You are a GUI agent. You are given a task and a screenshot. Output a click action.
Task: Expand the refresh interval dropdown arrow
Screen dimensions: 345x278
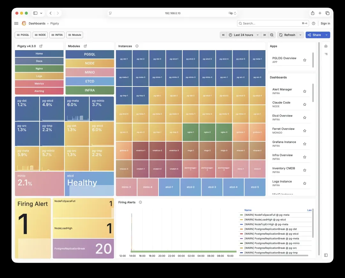[x=300, y=35]
